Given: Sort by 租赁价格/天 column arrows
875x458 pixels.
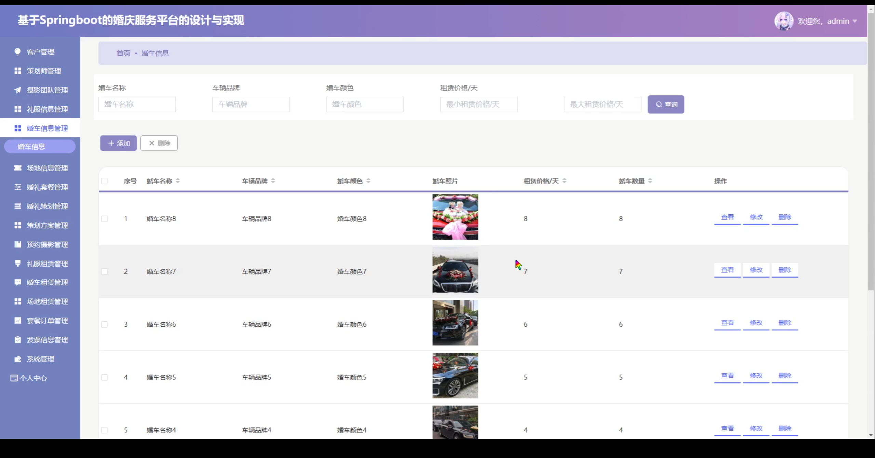Looking at the screenshot, I should [564, 181].
